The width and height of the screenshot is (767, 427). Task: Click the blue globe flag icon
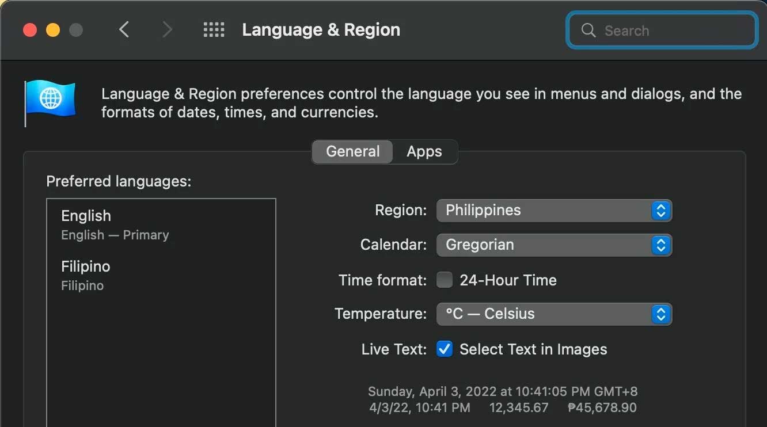point(50,100)
